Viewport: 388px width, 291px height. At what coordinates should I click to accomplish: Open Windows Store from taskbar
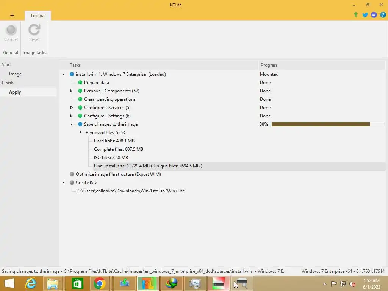click(x=77, y=283)
